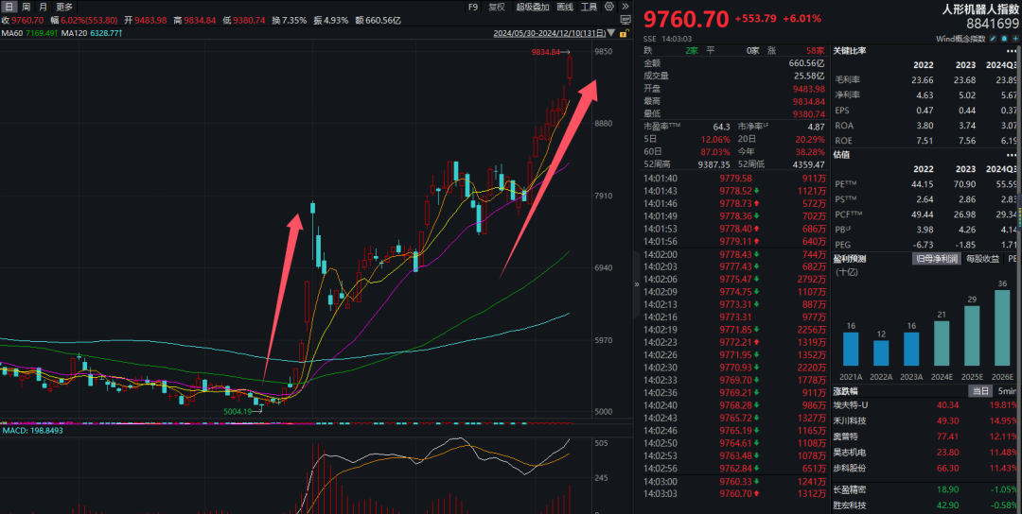Screen dimensions: 1022x514
Task: Click the F9 button
Action: (x=473, y=8)
